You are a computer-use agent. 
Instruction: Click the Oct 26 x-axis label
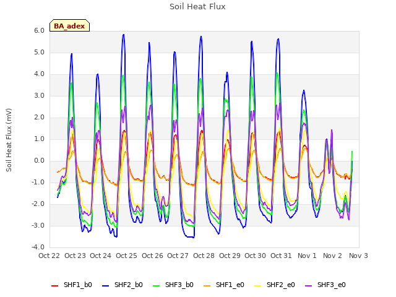(153, 256)
